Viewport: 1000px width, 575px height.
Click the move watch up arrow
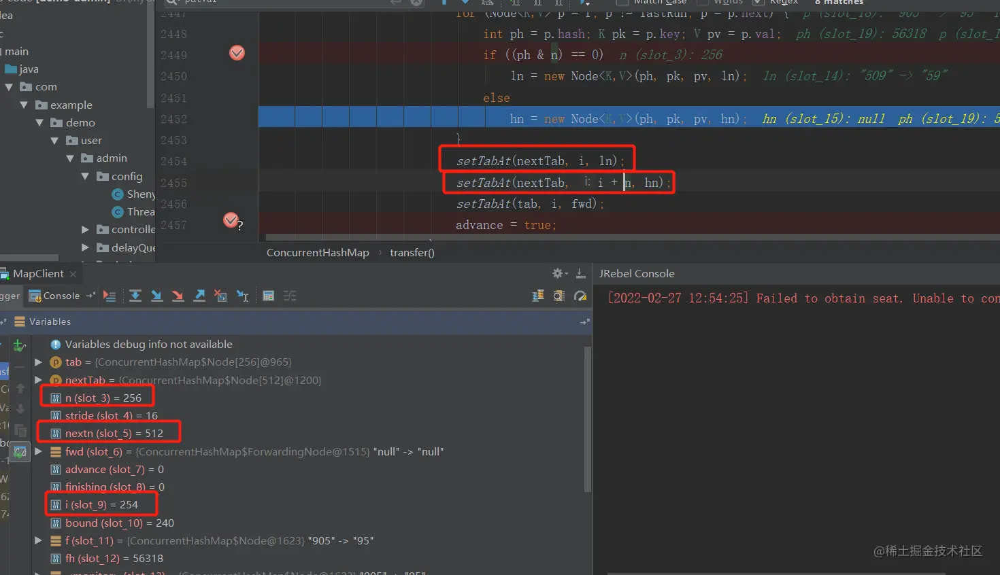(20, 388)
